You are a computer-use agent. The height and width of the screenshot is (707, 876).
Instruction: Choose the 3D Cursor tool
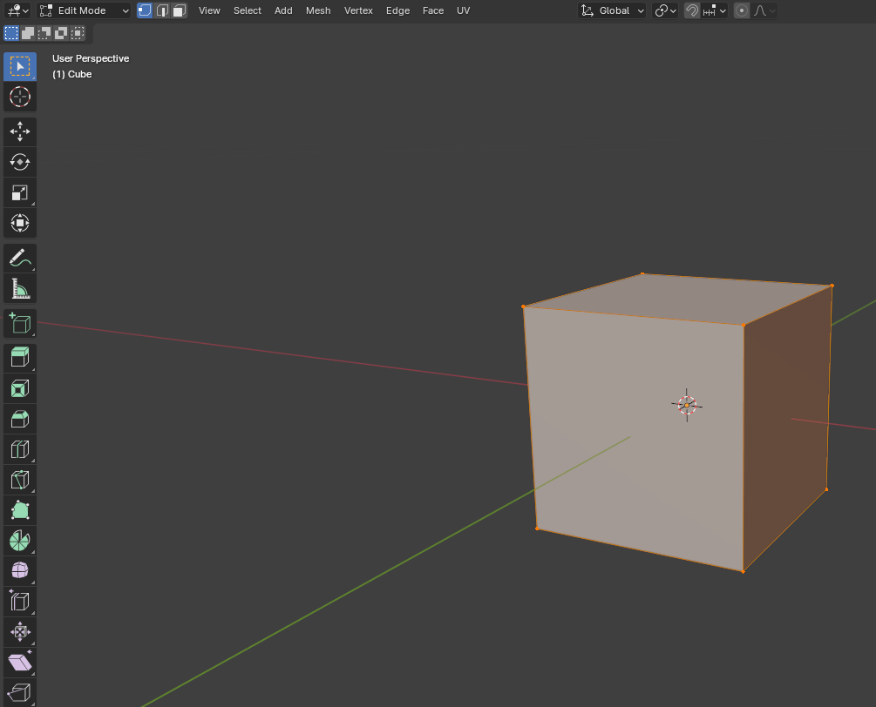[20, 97]
